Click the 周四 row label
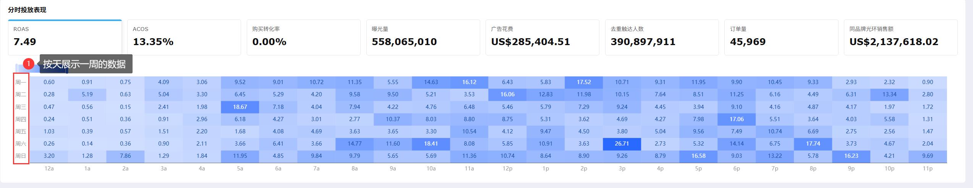 tap(21, 119)
